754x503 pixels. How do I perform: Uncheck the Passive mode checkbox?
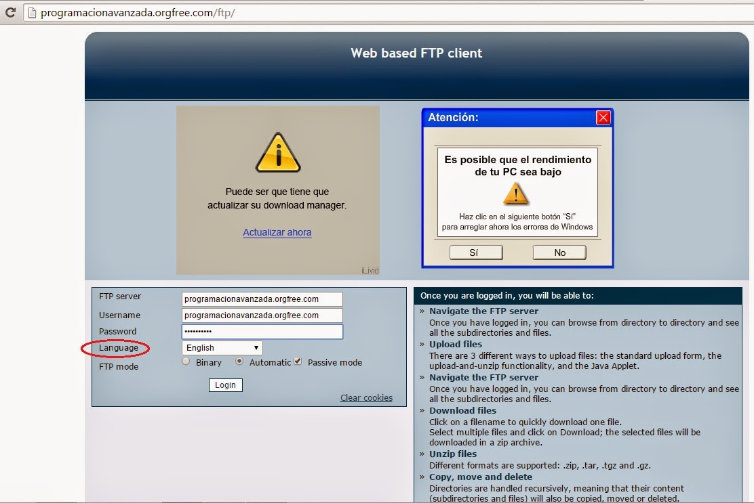pos(297,362)
